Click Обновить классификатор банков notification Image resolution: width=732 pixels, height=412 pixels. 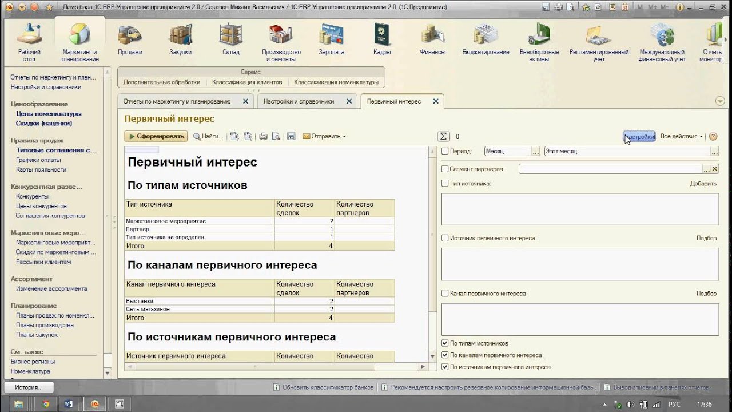pos(323,387)
